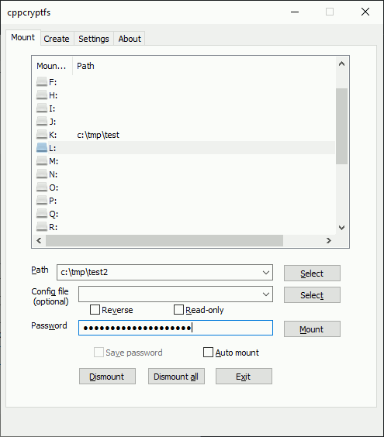Click the scroll left arrow in drive list
Screen dimensions: 384x437
[39, 240]
